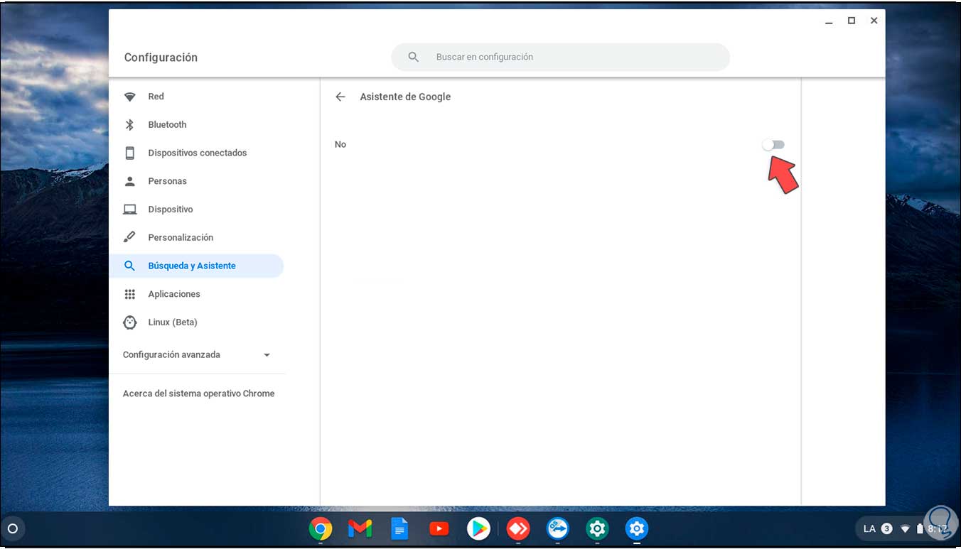
Task: Click the Asistente de Google heading
Action: click(405, 97)
